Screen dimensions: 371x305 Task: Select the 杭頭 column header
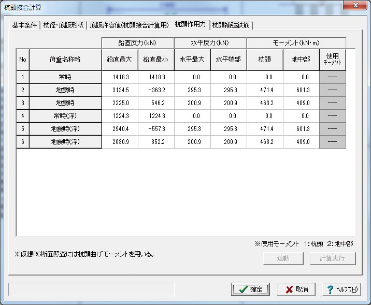pyautogui.click(x=265, y=60)
